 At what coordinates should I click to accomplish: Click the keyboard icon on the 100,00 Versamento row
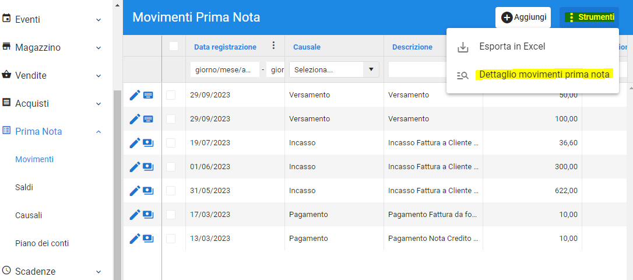pyautogui.click(x=148, y=119)
